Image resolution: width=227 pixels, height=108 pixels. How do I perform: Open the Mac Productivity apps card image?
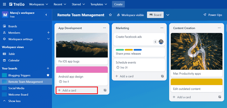pyautogui.click(x=197, y=51)
